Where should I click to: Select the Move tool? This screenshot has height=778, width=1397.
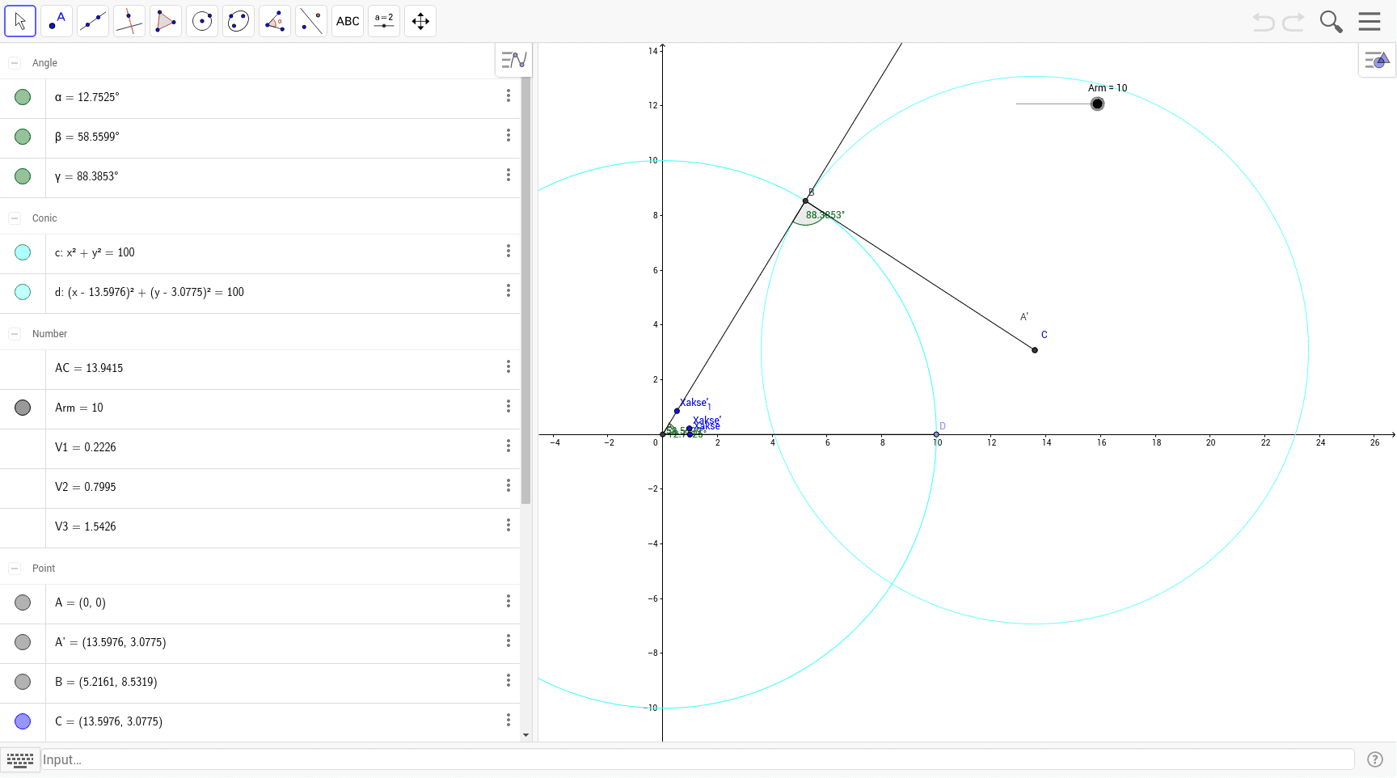[20, 21]
